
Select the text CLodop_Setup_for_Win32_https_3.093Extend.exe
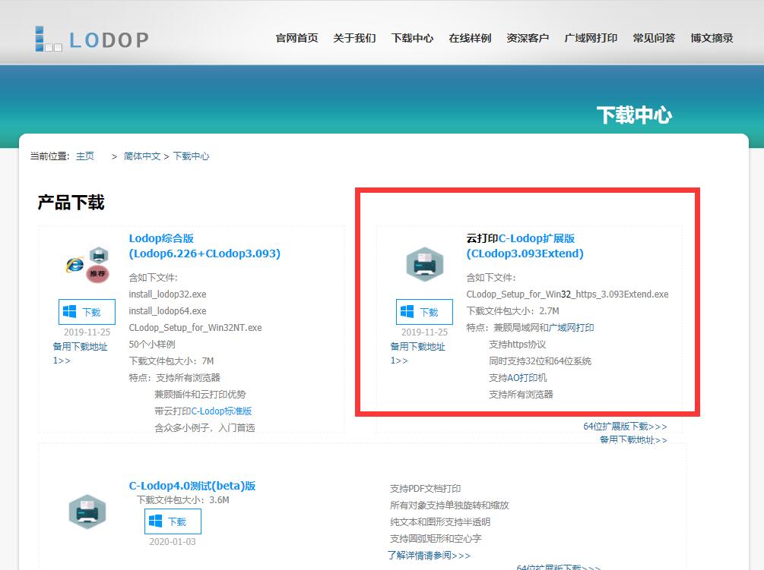point(568,294)
